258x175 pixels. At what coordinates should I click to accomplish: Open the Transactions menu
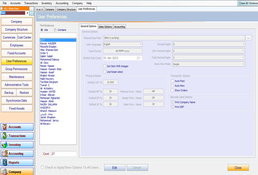click(31, 3)
